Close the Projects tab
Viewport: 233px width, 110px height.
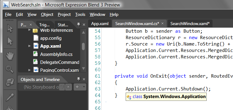click(31, 25)
